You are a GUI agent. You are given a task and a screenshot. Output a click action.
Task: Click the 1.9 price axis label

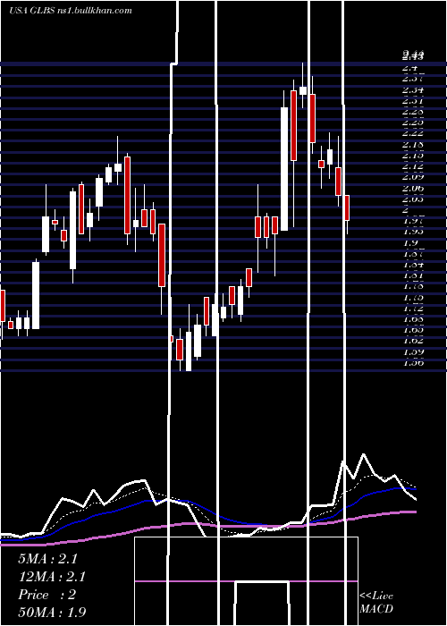(x=409, y=242)
